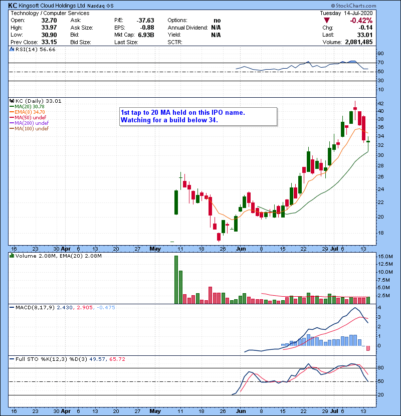Click the MA(20) 30.78 legend entry
This screenshot has width=401, height=416.
(27, 107)
